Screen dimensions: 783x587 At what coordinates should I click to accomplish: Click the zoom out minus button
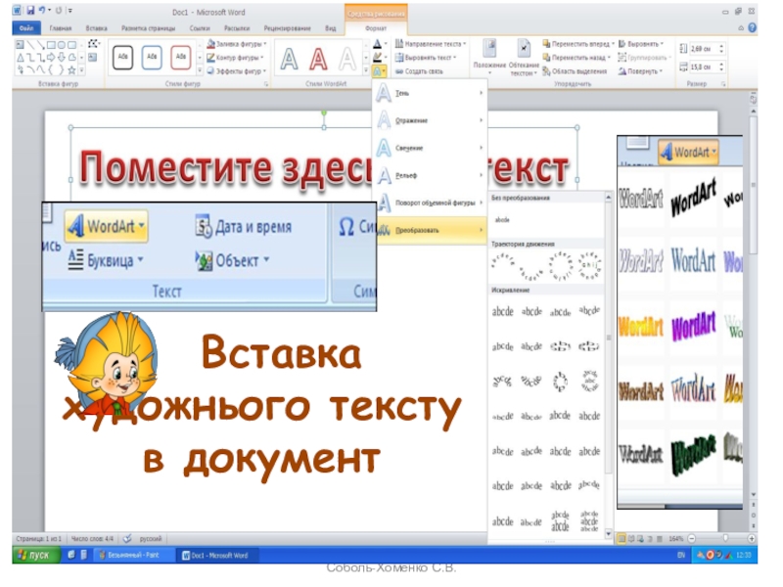(692, 539)
